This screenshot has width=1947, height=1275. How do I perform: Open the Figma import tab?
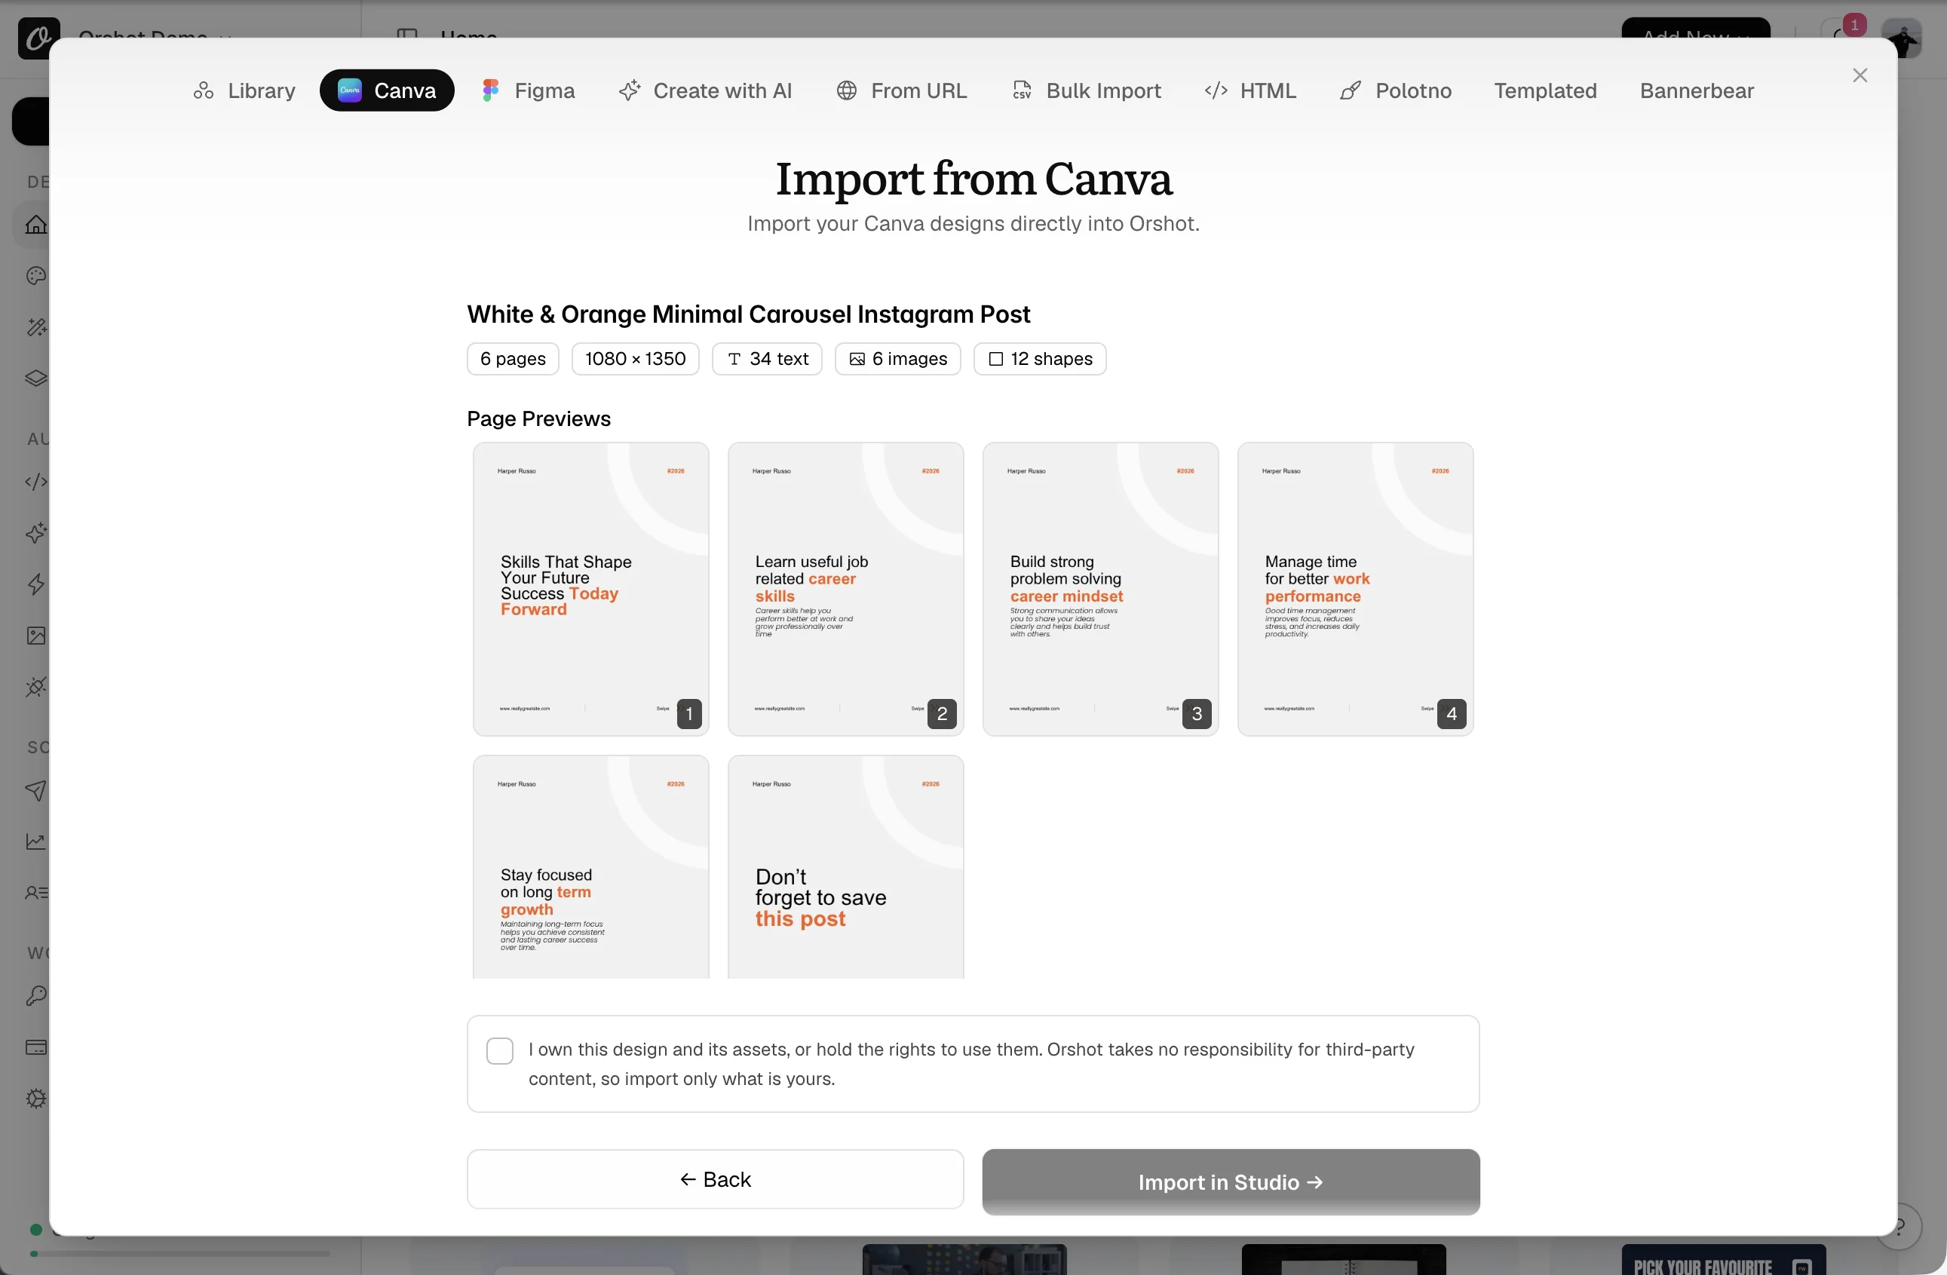[528, 90]
